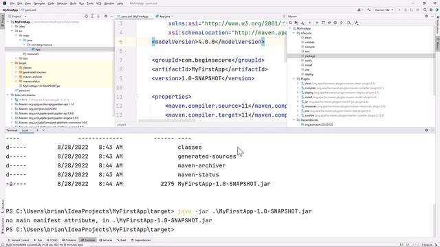Hide the Maven tool window
Image resolution: width=440 pixels, height=247 pixels.
click(x=432, y=16)
